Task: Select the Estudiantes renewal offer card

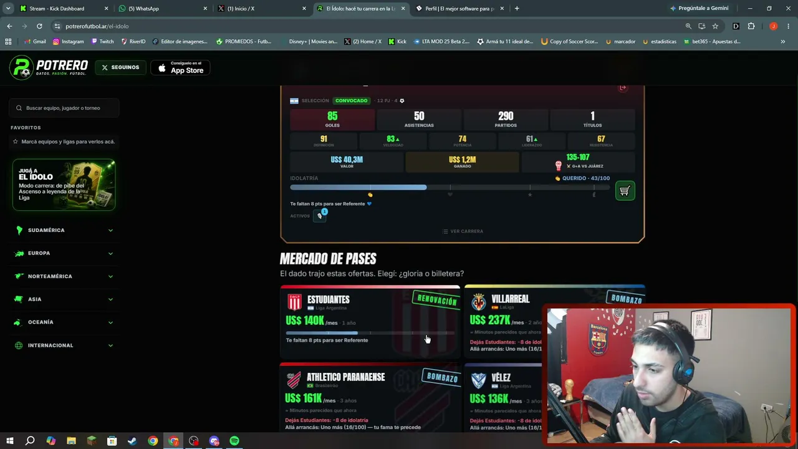Action: pyautogui.click(x=370, y=322)
